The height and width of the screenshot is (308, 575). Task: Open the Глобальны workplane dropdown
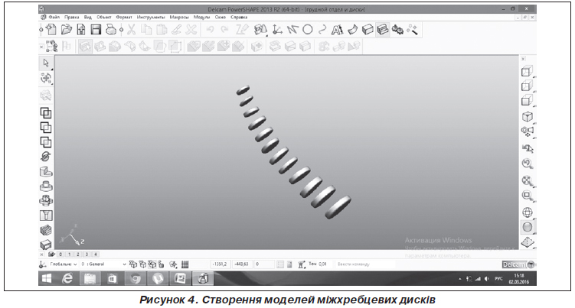(x=63, y=264)
